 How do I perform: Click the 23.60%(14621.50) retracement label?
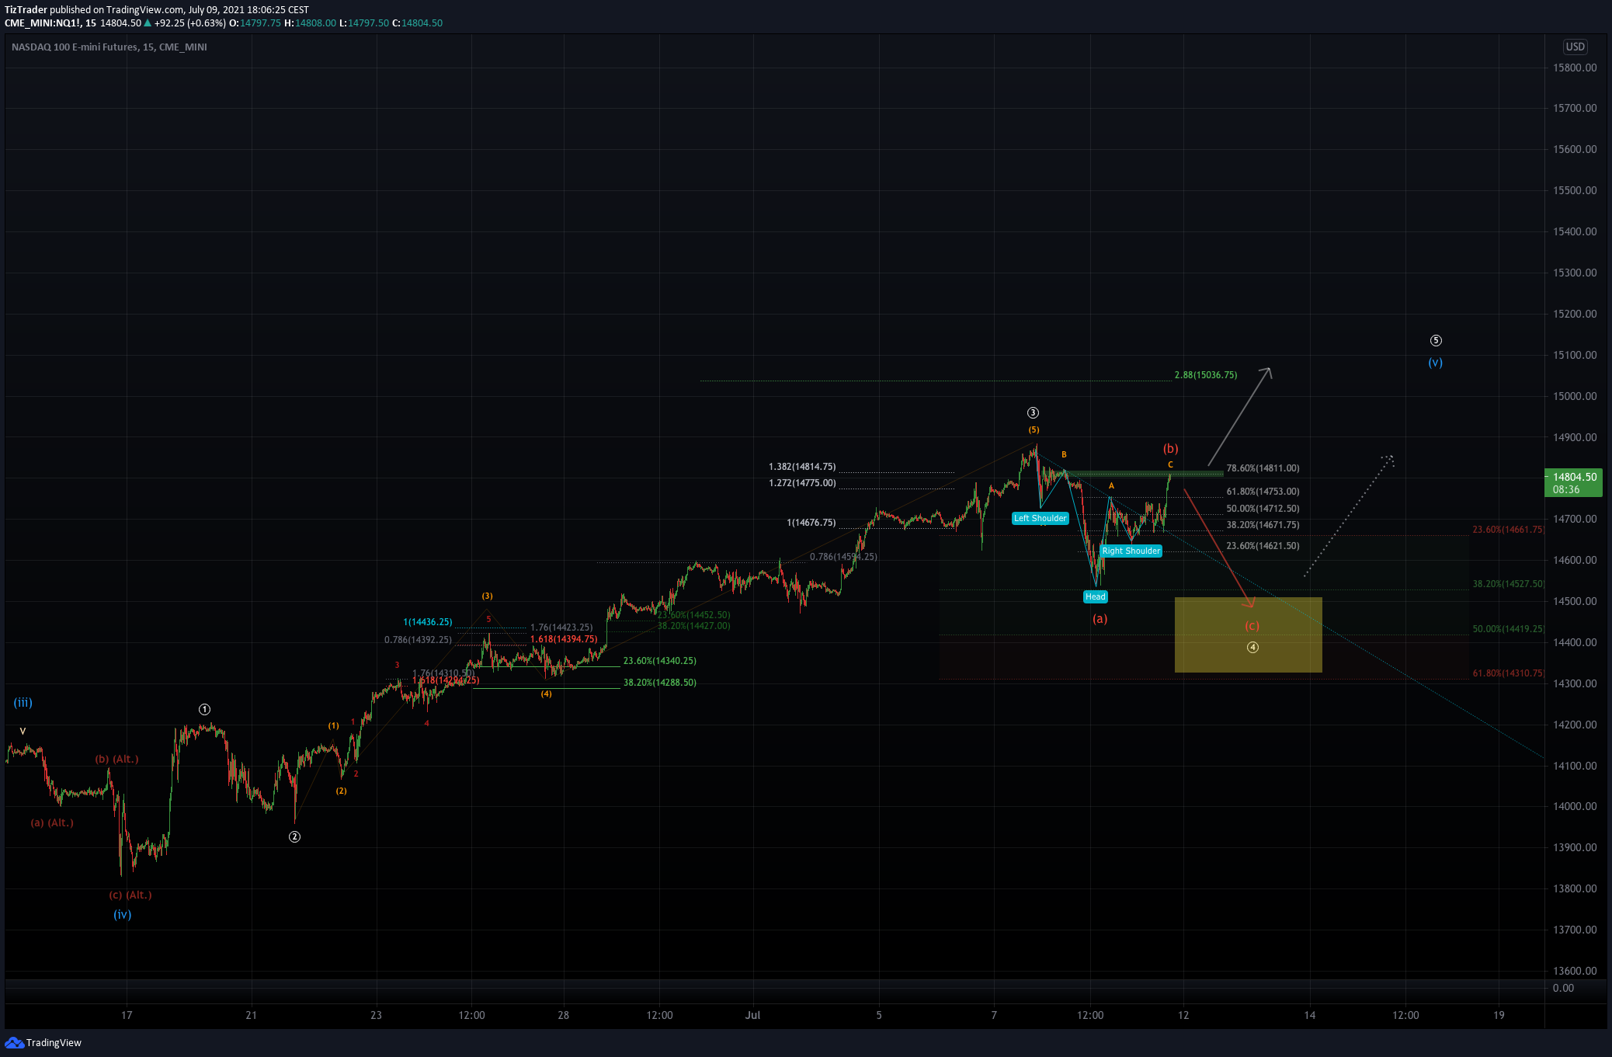[1263, 546]
